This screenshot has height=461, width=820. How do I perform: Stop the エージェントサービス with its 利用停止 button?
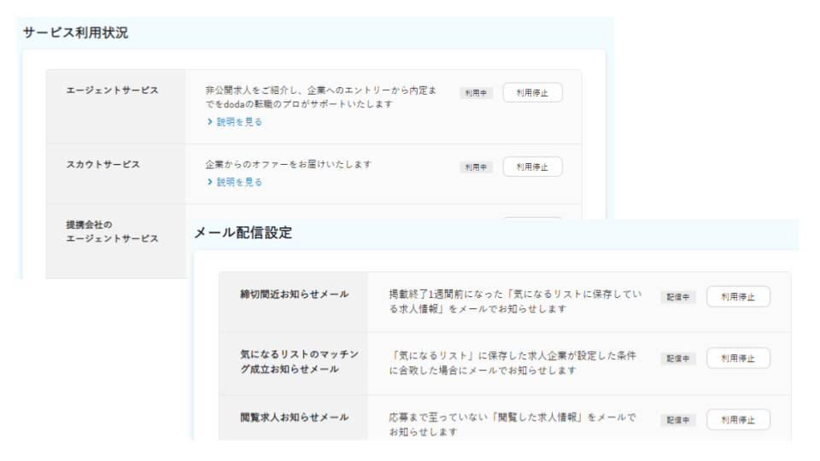532,92
